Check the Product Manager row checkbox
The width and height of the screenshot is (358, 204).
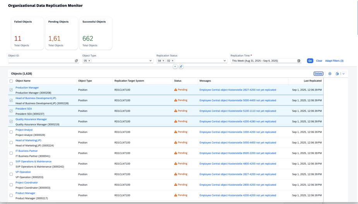coord(11,195)
